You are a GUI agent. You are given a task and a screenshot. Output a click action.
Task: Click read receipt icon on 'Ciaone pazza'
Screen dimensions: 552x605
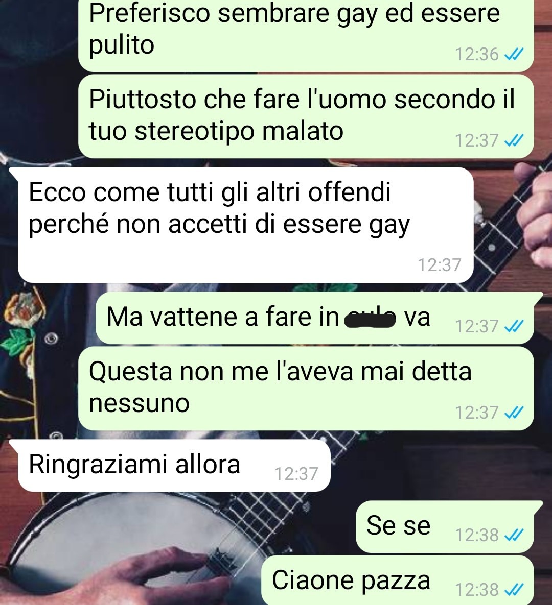(514, 590)
